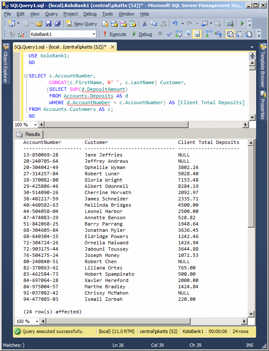Open the Help menu
The image size is (269, 351).
pyautogui.click(x=144, y=14)
